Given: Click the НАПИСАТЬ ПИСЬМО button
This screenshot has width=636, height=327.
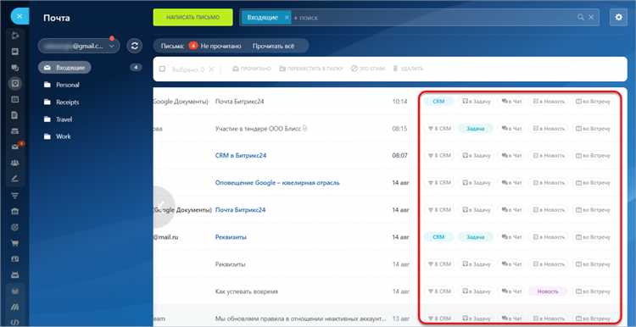Looking at the screenshot, I should [192, 18].
